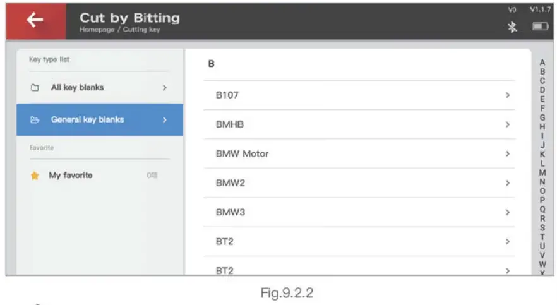Screen dimensions: 557x305
Task: Click the battery indicator icon
Action: tap(540, 27)
